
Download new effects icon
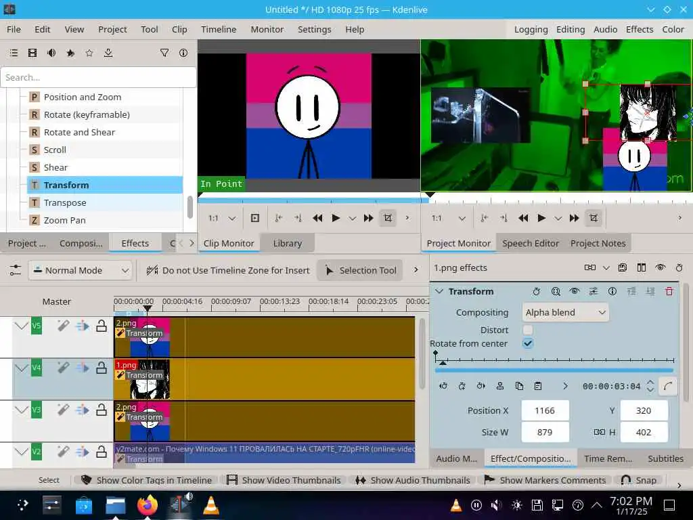pyautogui.click(x=108, y=53)
